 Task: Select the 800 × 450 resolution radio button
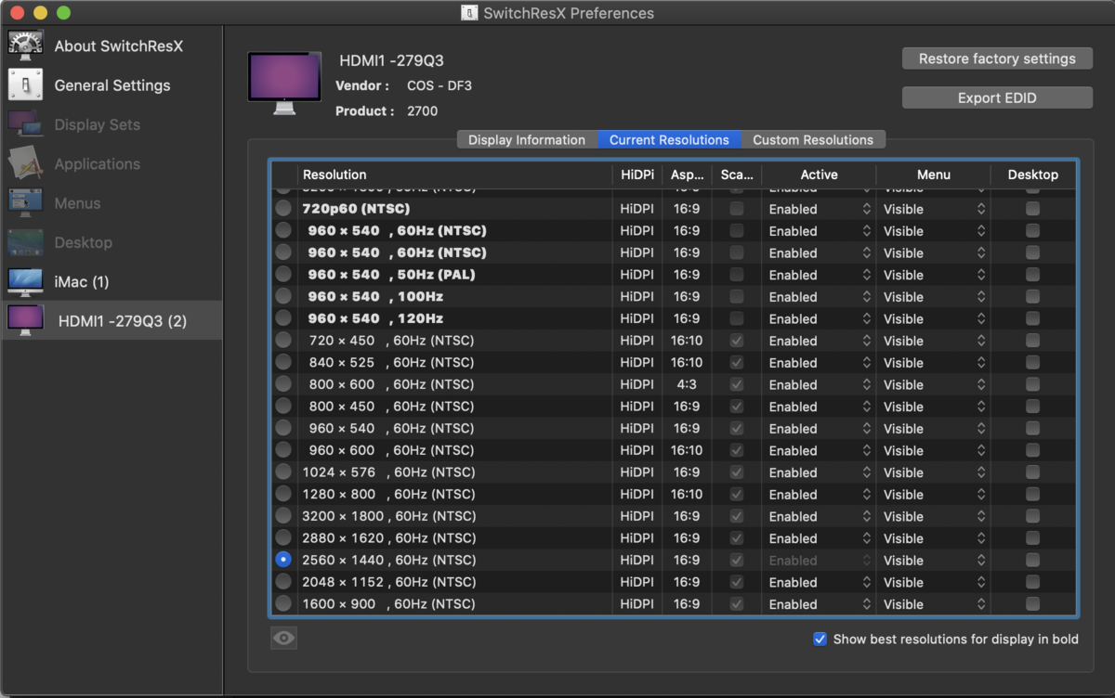[283, 407]
